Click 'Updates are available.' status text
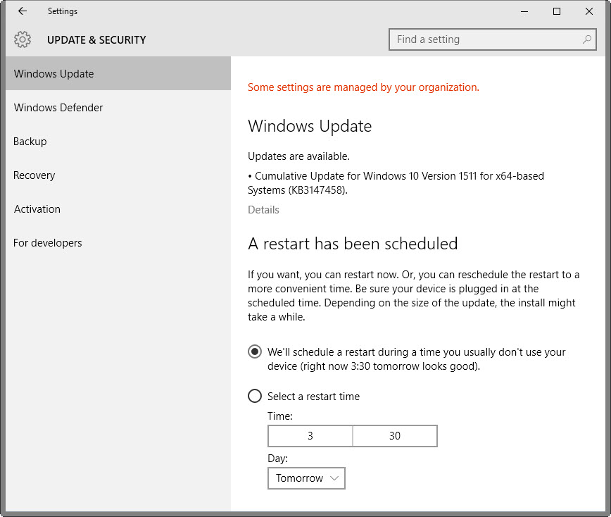Screen dimensions: 611x517 [299, 156]
